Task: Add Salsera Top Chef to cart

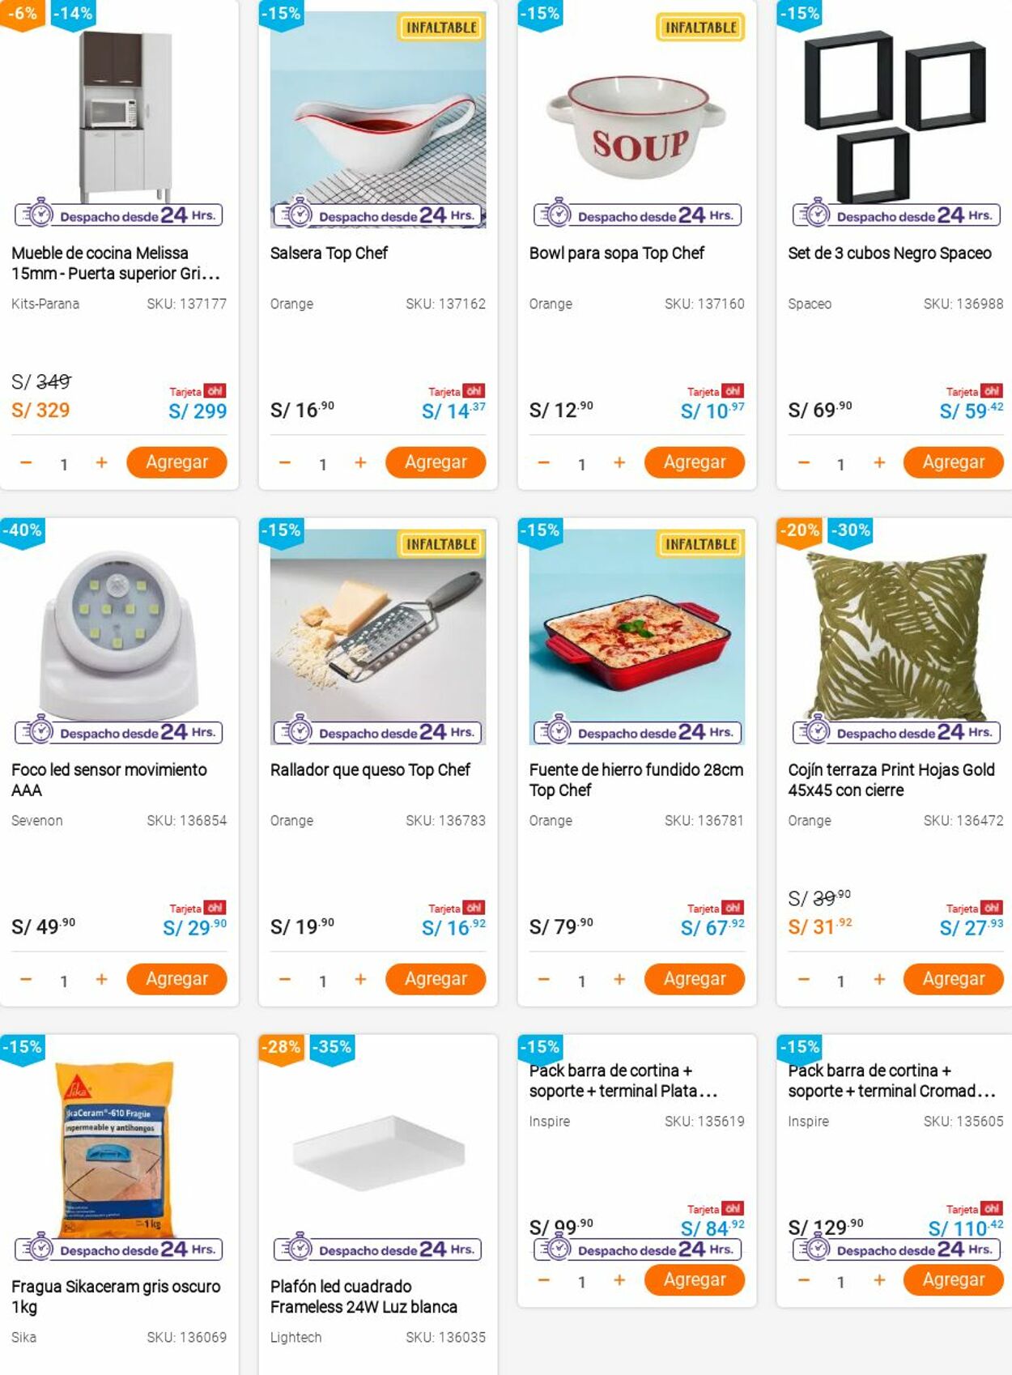Action: tap(436, 462)
